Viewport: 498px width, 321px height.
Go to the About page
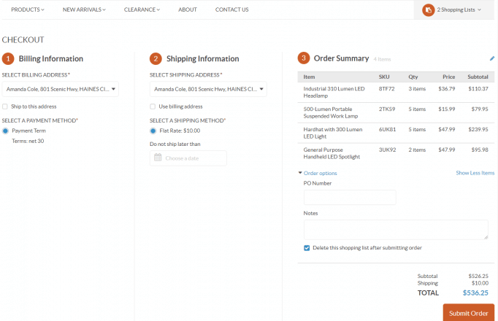point(188,9)
